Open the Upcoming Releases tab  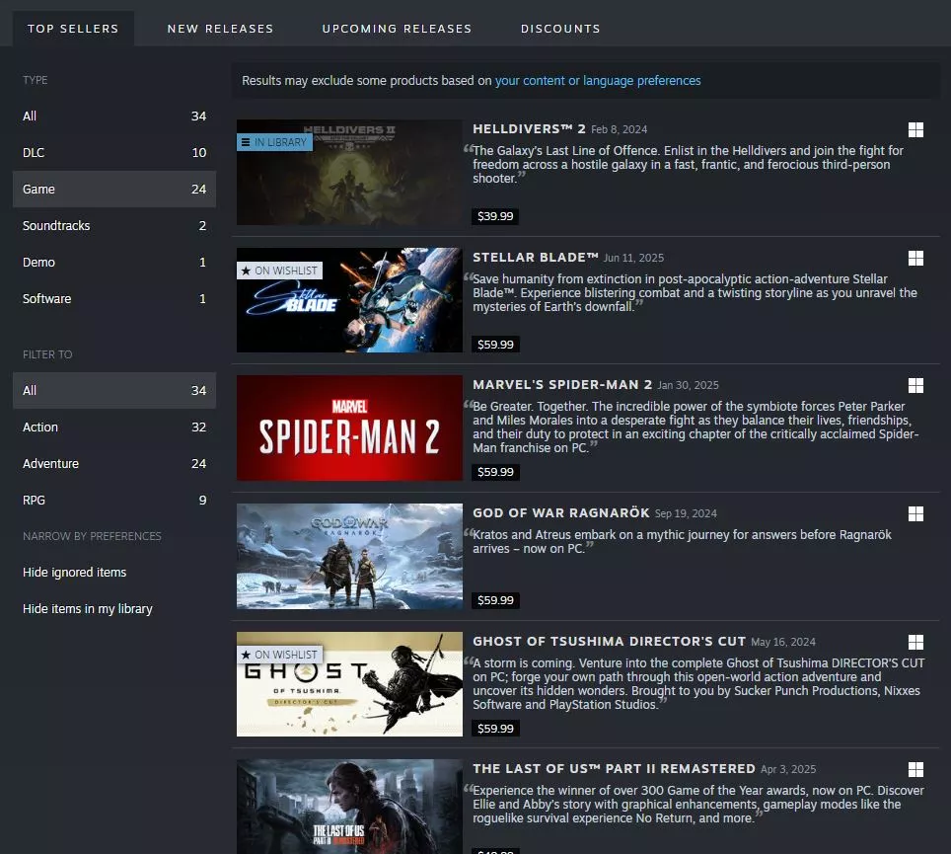point(397,29)
